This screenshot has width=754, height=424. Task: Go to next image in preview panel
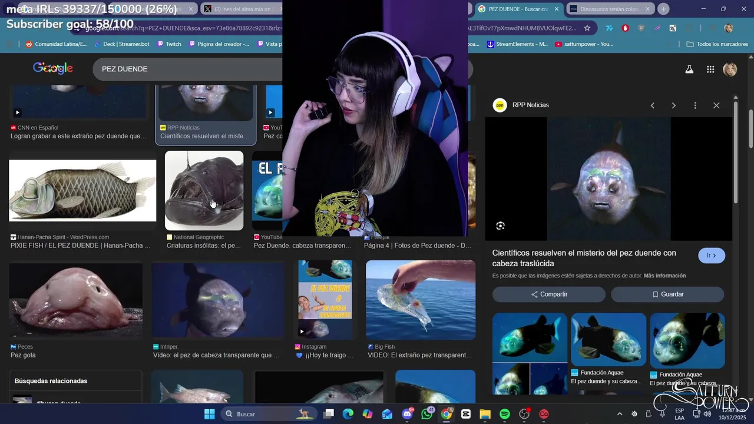point(673,105)
